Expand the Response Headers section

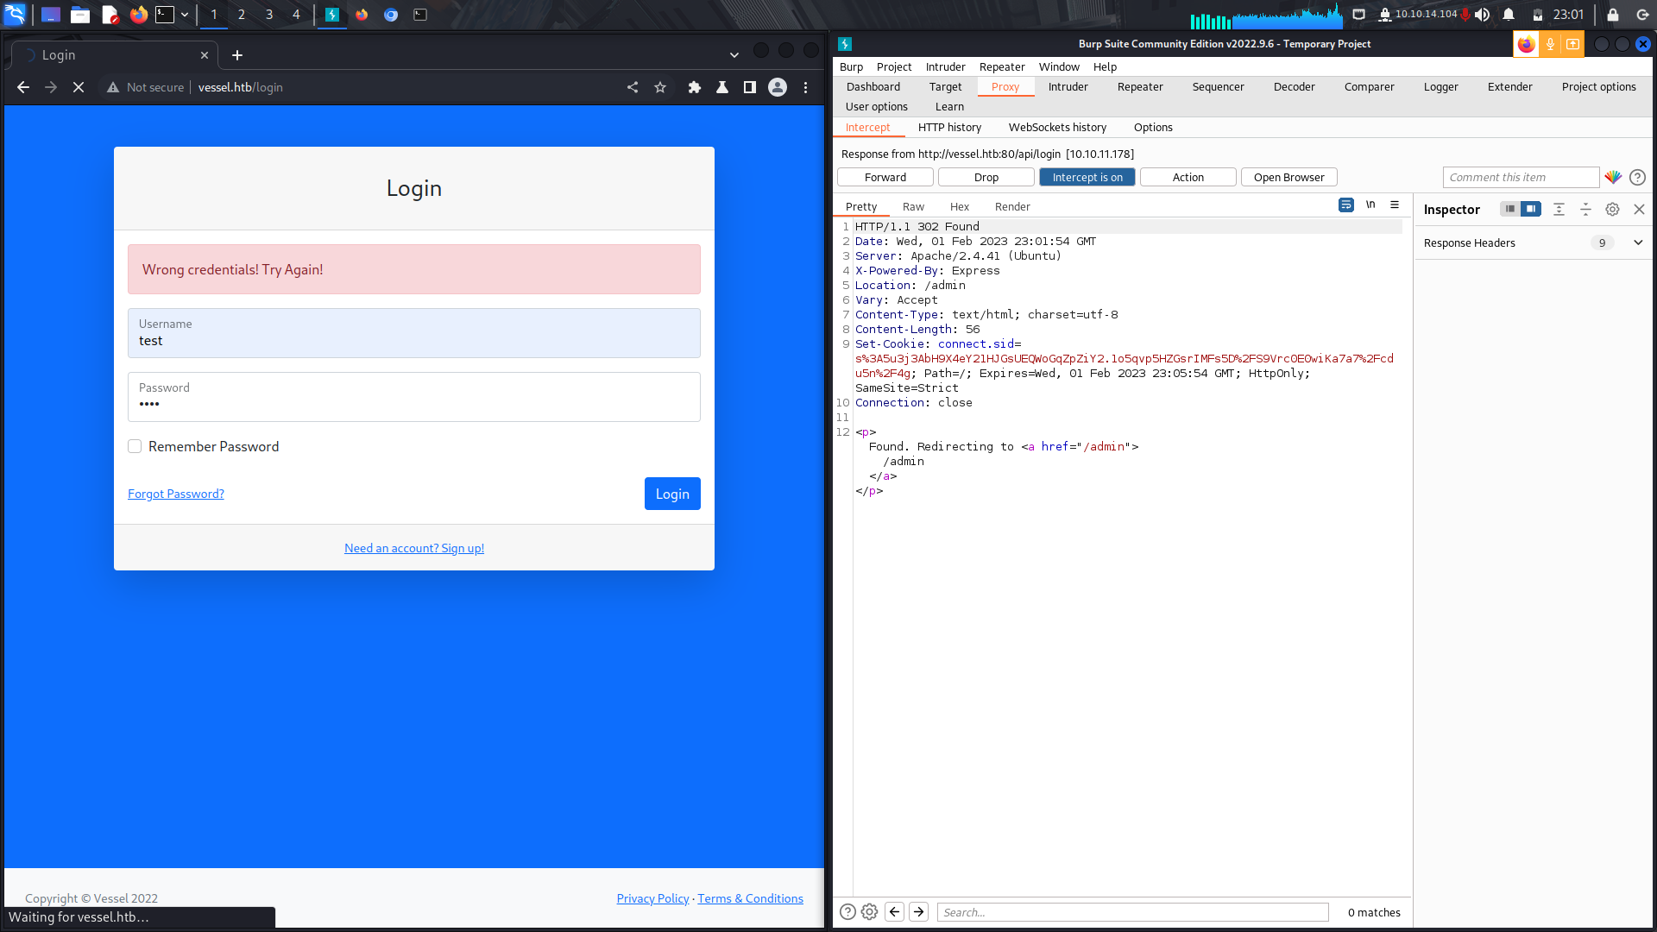pos(1637,242)
